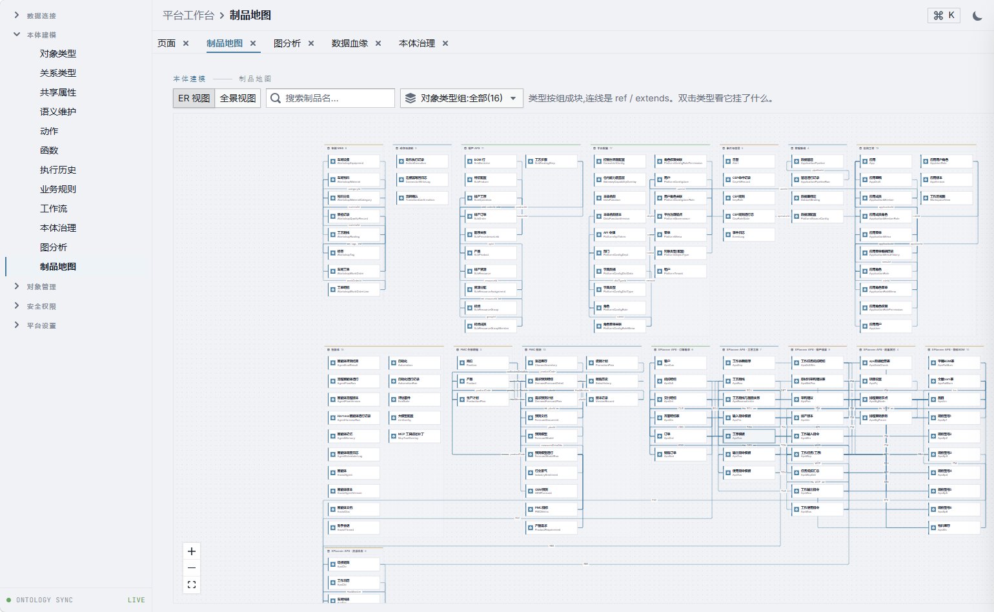Switch to the 页面 tab
The image size is (994, 612).
[x=167, y=43]
